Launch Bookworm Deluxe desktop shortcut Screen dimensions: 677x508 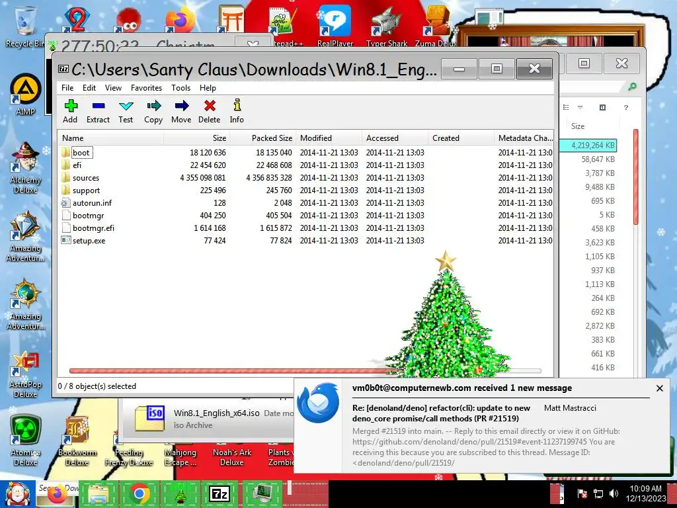tap(77, 441)
